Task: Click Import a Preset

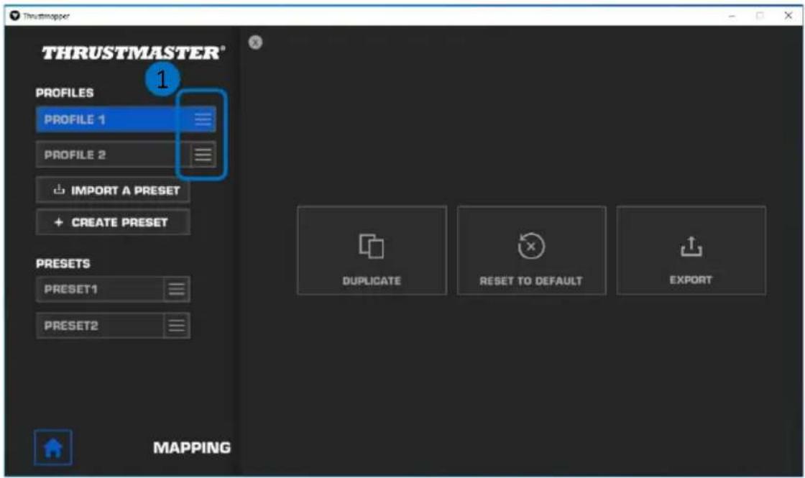Action: pyautogui.click(x=113, y=190)
